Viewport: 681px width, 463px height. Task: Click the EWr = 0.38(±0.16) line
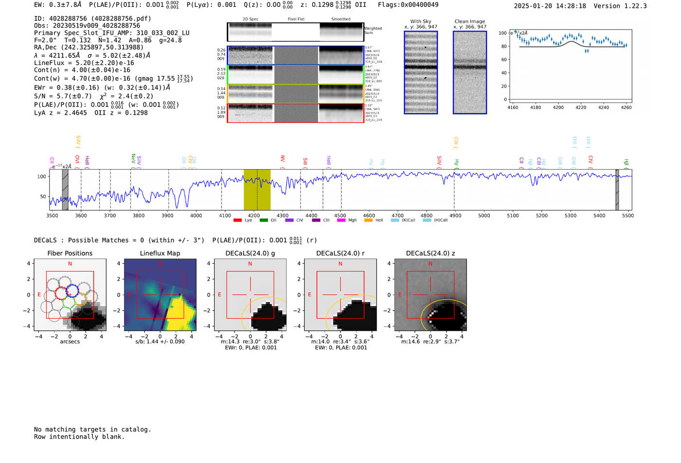click(x=103, y=87)
